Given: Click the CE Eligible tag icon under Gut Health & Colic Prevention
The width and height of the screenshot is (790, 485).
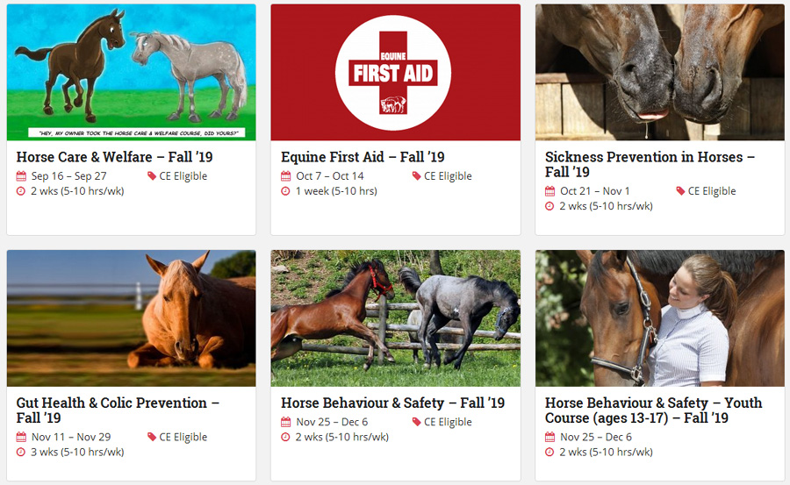Looking at the screenshot, I should click(x=152, y=437).
